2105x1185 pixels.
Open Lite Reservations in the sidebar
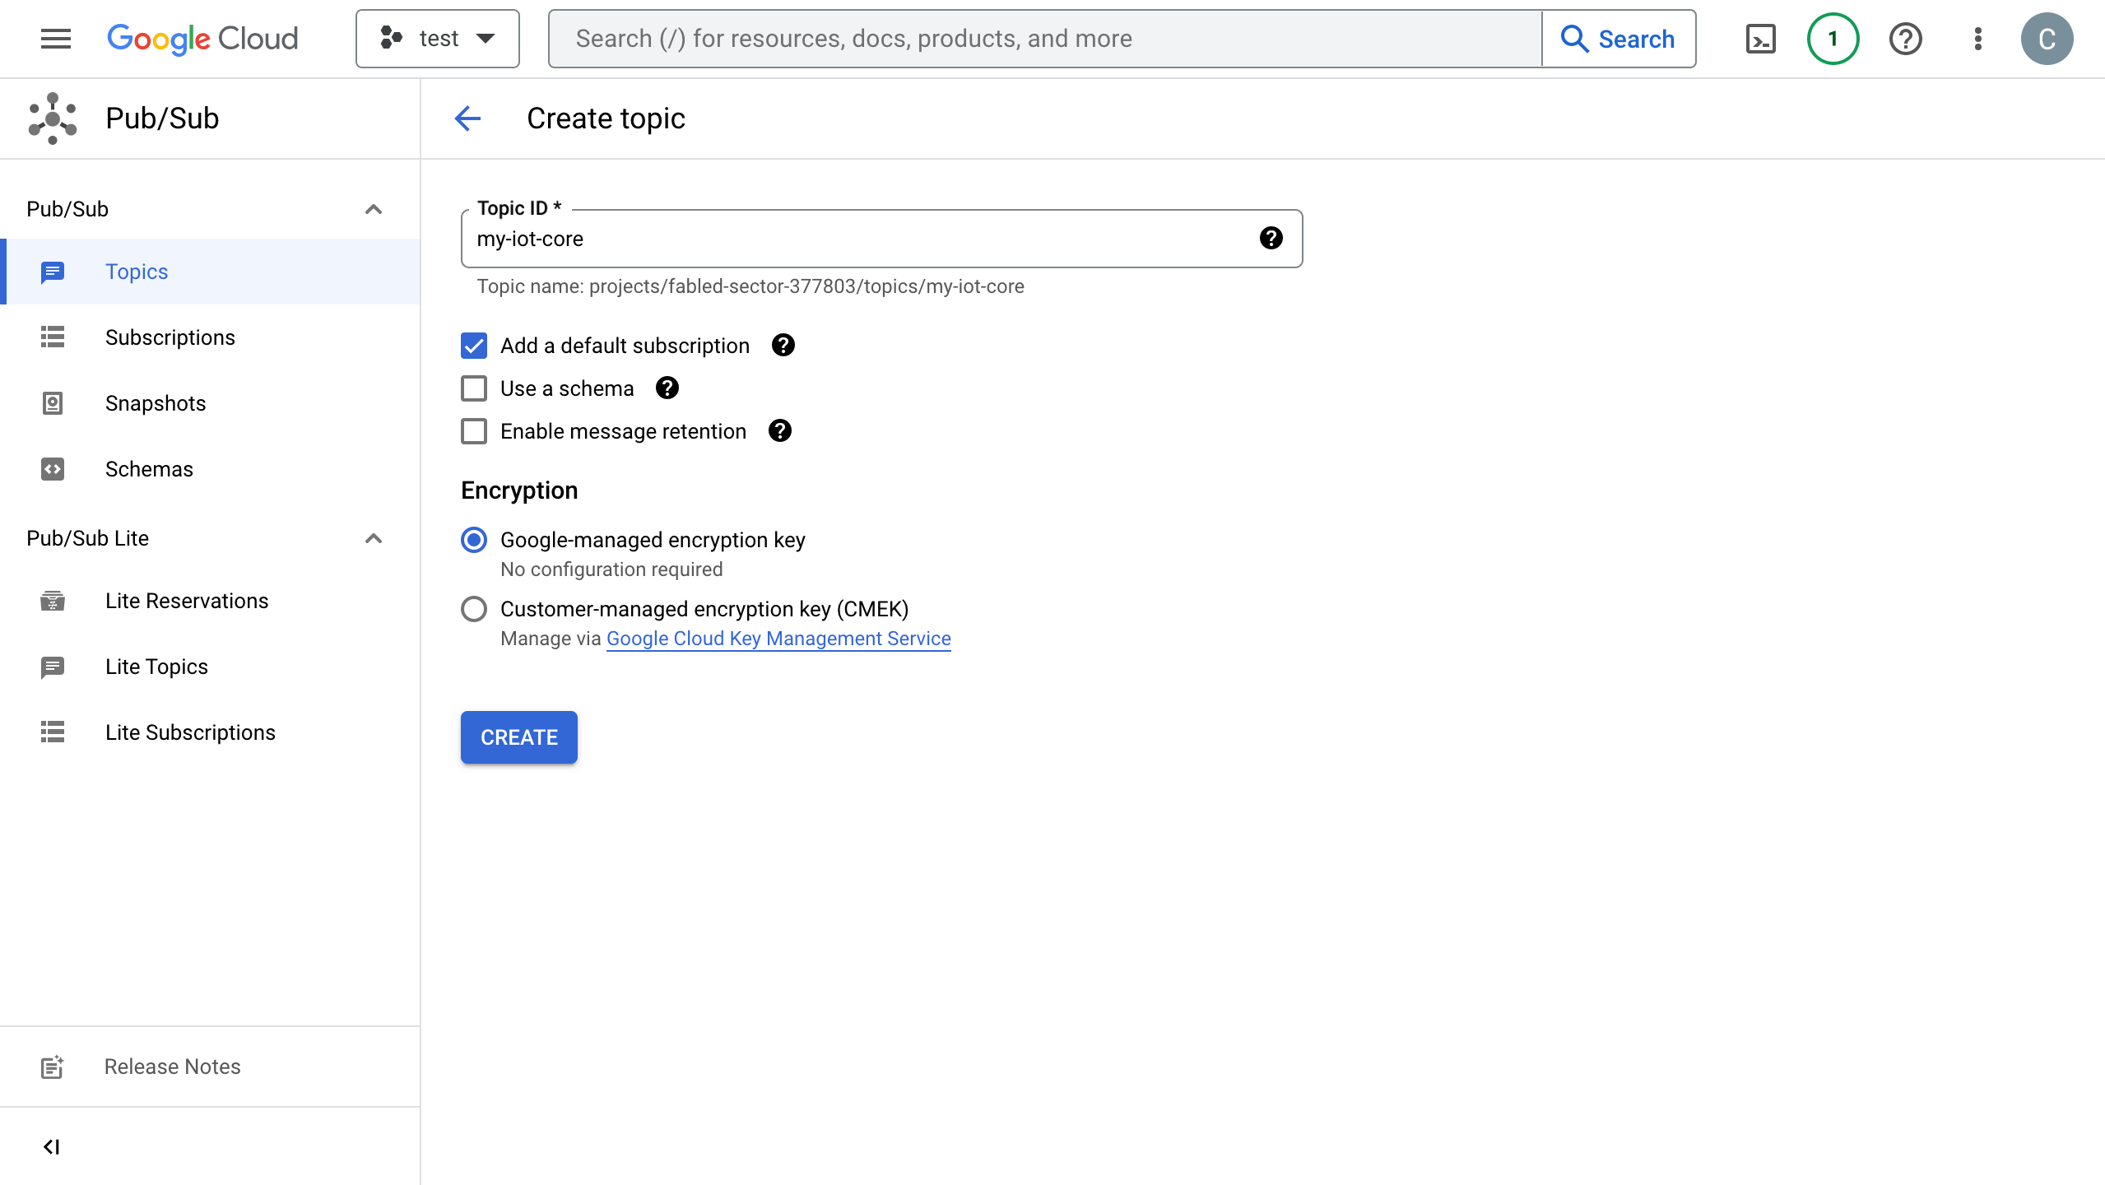click(x=186, y=601)
